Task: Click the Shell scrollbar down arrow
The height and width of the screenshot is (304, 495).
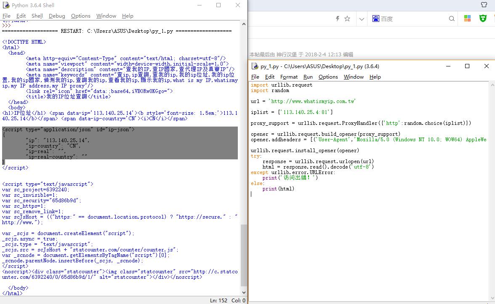Action: [x=243, y=293]
